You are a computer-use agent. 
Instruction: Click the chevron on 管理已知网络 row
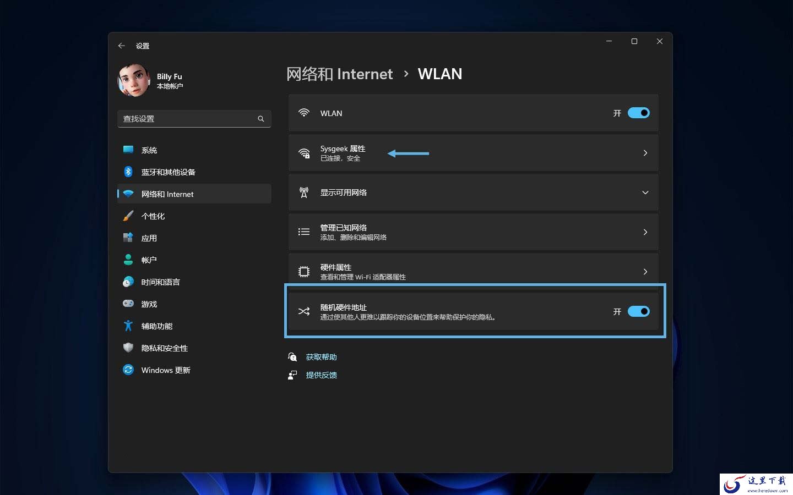[645, 232]
